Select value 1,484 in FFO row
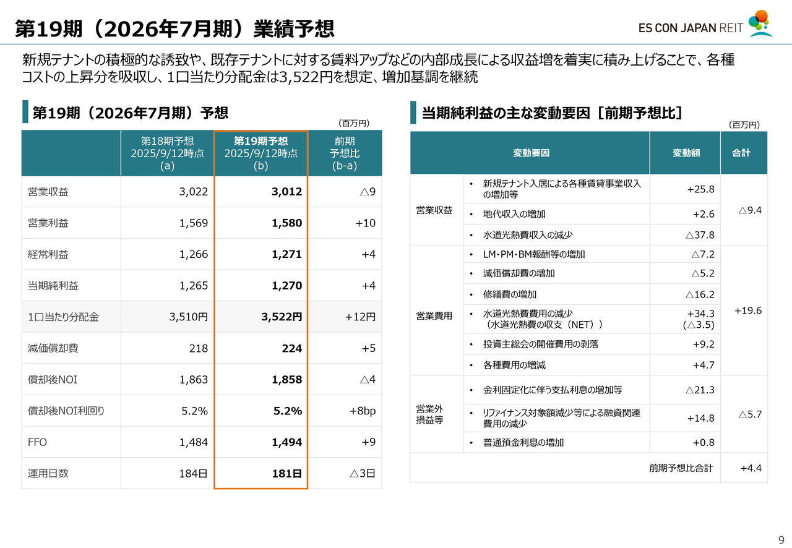The width and height of the screenshot is (792, 548). pos(194,442)
